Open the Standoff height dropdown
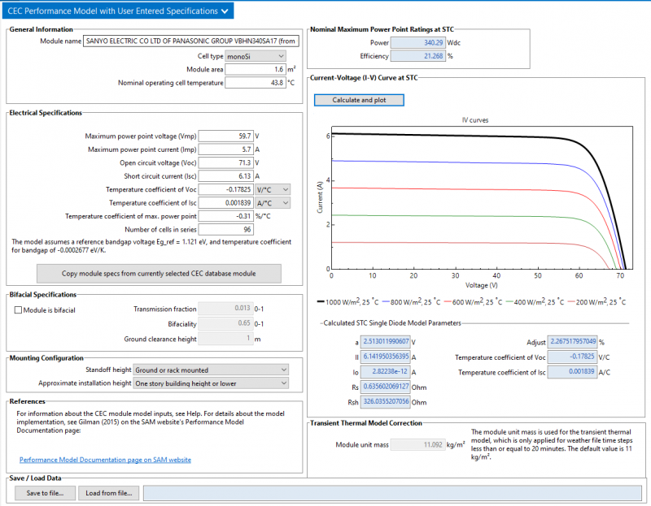The image size is (651, 506). coord(211,370)
